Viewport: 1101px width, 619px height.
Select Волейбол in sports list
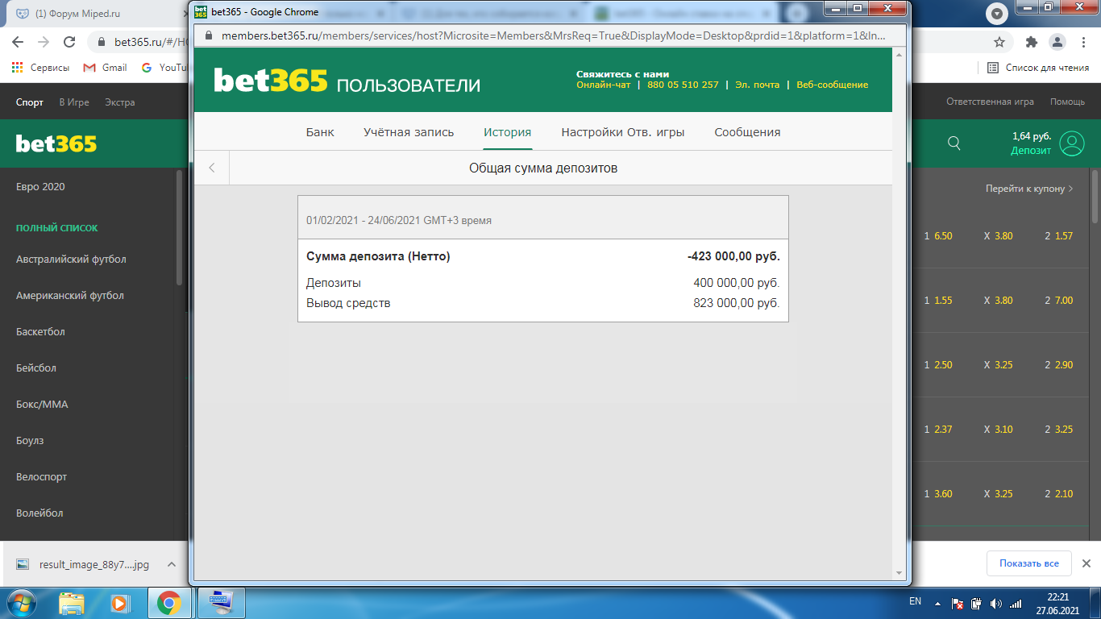39,513
